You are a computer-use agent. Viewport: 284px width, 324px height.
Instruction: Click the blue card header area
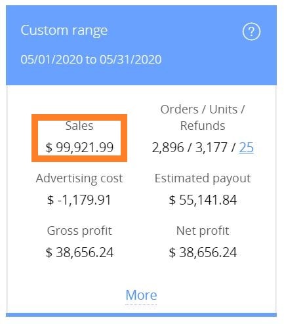tap(141, 45)
